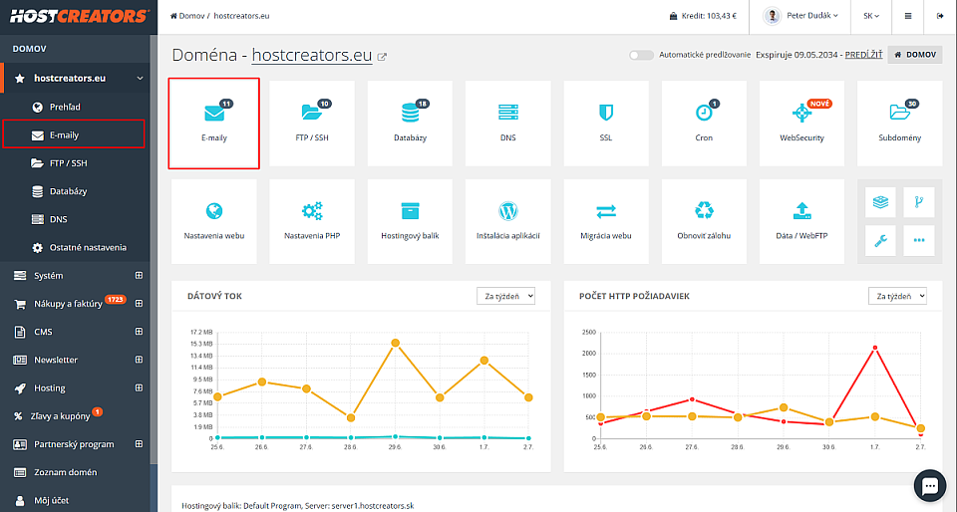Open the SK language selector

(871, 16)
